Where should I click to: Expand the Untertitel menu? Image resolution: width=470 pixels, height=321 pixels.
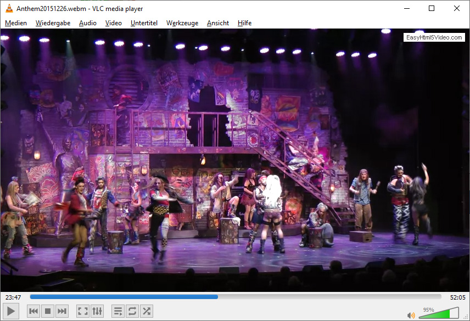(x=144, y=23)
